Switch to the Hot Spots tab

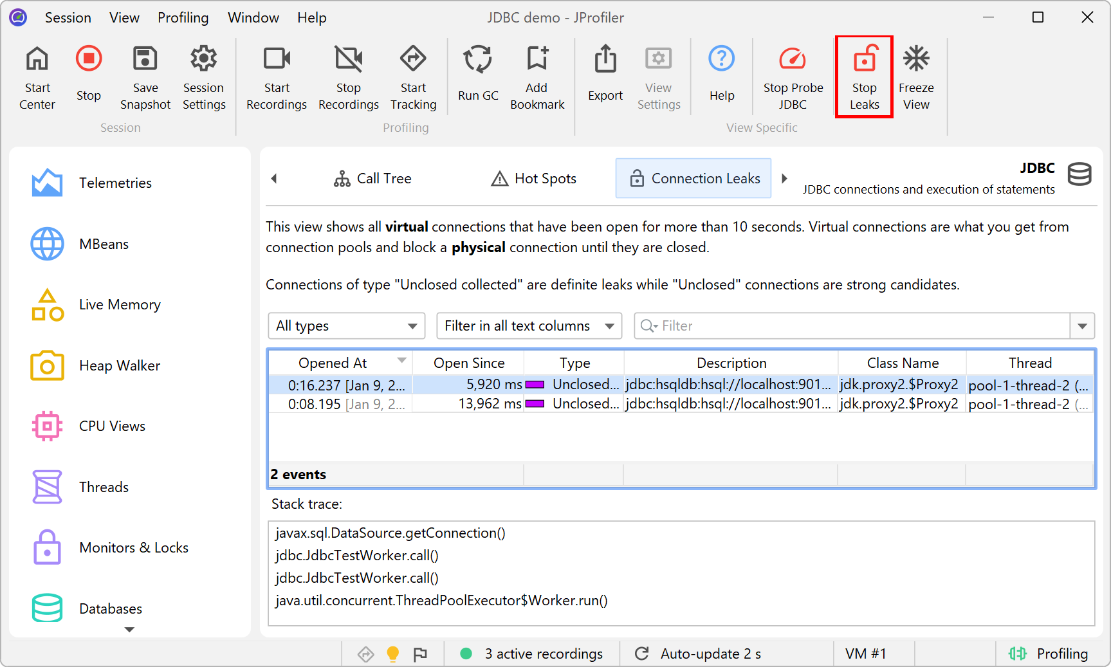534,179
